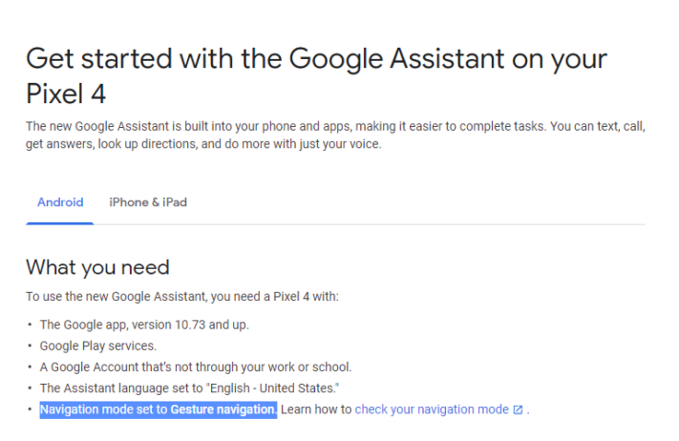Click the bullet point beside the Google app item
Viewport: 679px width, 441px height.
(30, 325)
